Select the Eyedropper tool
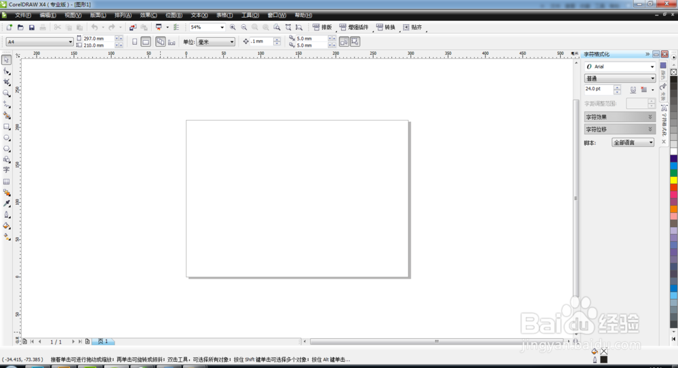This screenshot has height=368, width=678. coord(7,203)
